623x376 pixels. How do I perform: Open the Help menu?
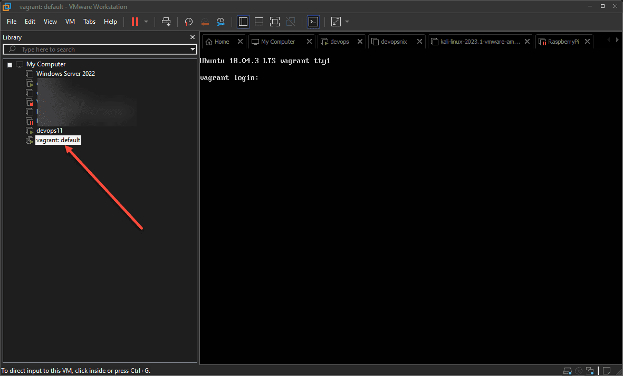point(110,22)
